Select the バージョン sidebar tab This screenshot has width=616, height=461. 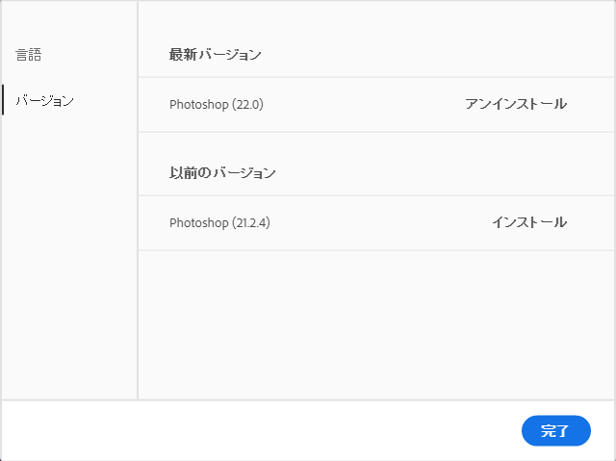click(x=45, y=101)
